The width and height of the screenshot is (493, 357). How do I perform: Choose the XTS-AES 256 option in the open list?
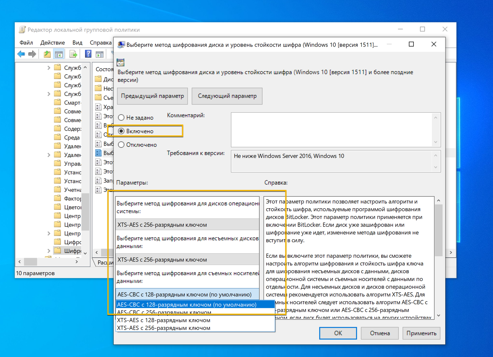coord(196,328)
